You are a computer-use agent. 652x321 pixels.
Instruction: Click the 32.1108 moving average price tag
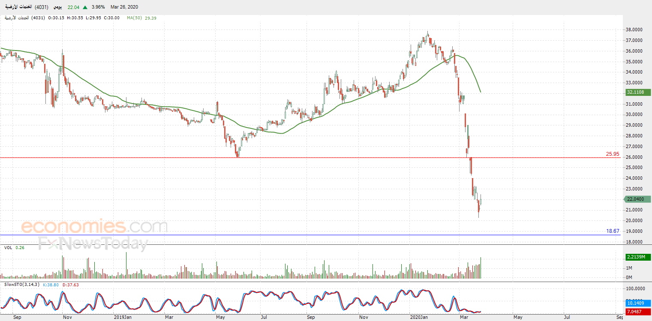638,92
